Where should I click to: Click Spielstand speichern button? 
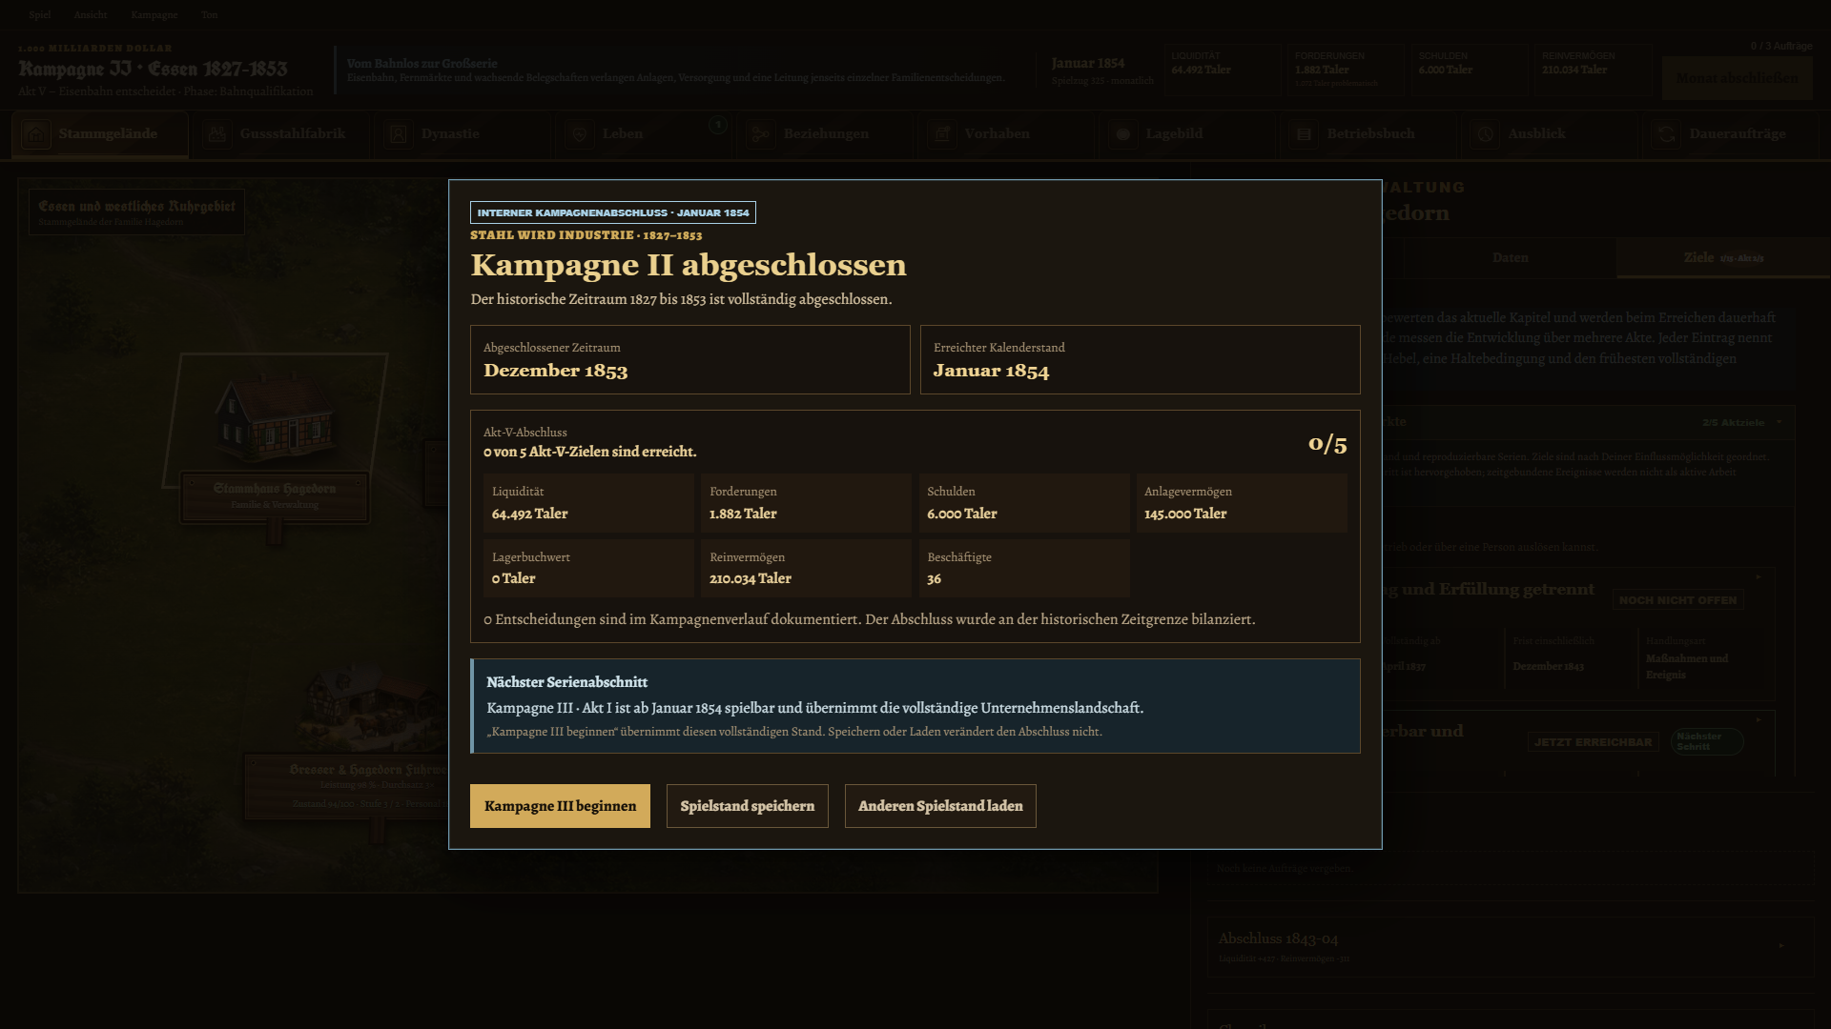point(748,806)
